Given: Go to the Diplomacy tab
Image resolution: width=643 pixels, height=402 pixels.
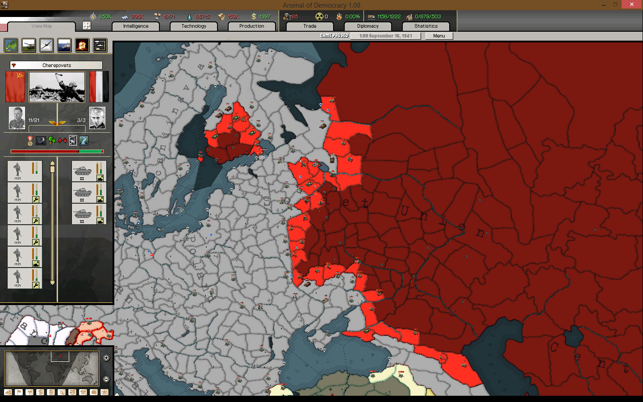Looking at the screenshot, I should (368, 26).
